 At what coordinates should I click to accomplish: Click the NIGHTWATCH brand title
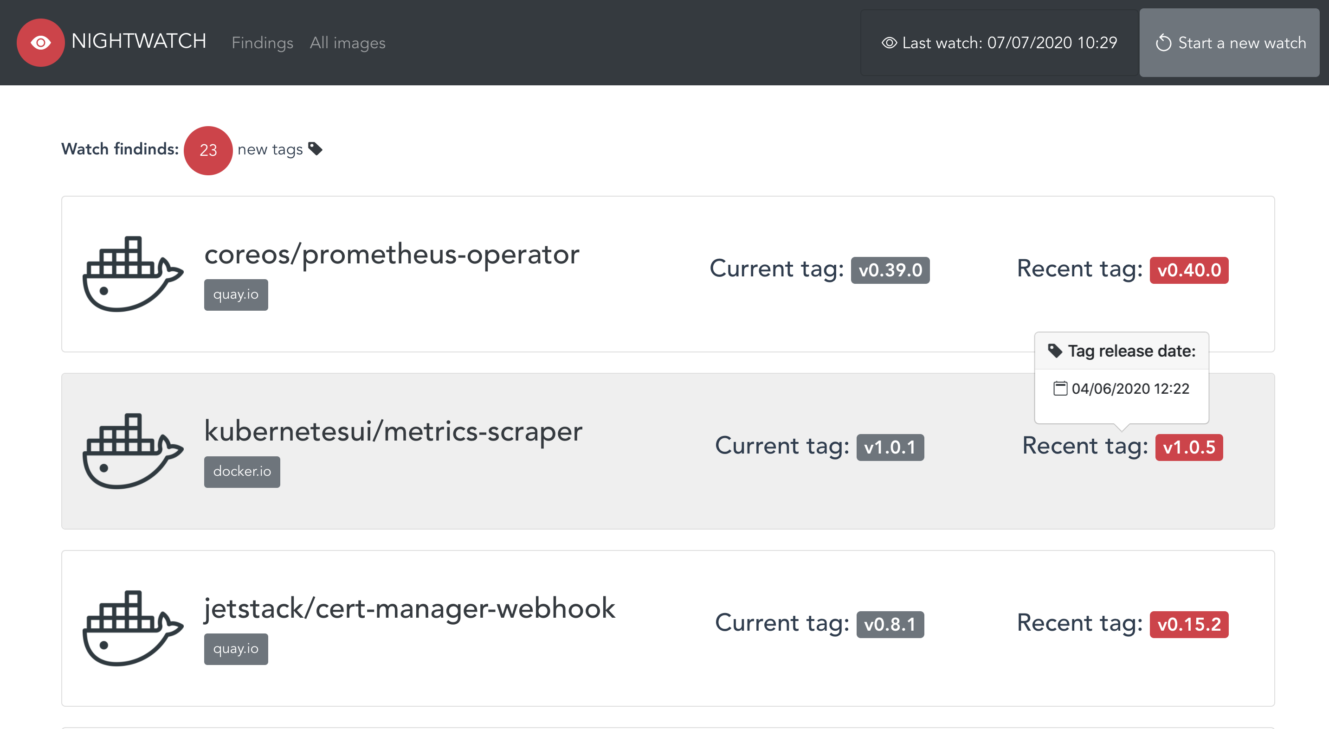click(x=139, y=41)
